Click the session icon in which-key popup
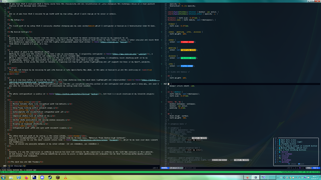 coord(280,156)
